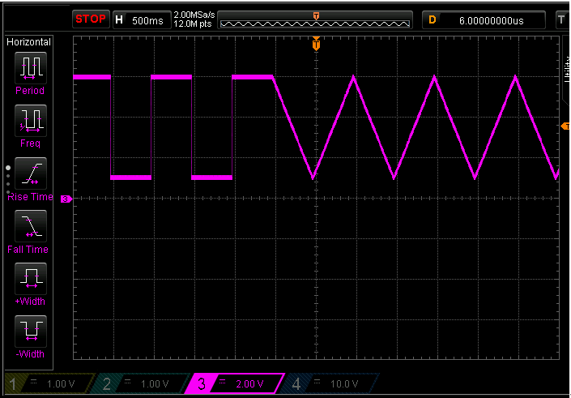Click the orange trigger position marker on the grid

(x=316, y=45)
